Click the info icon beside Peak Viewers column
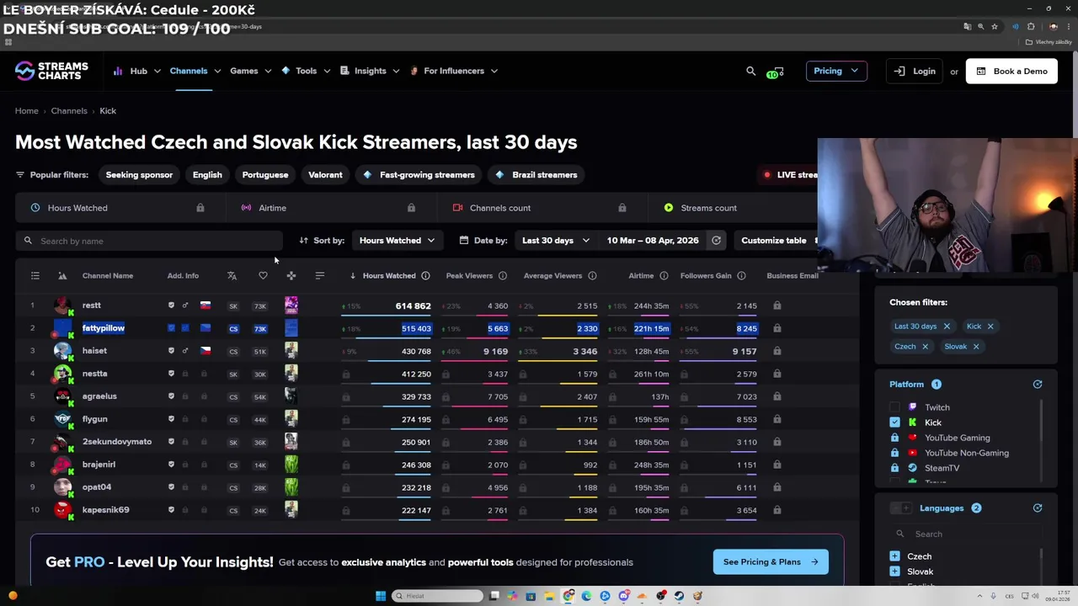The width and height of the screenshot is (1078, 606). click(503, 276)
